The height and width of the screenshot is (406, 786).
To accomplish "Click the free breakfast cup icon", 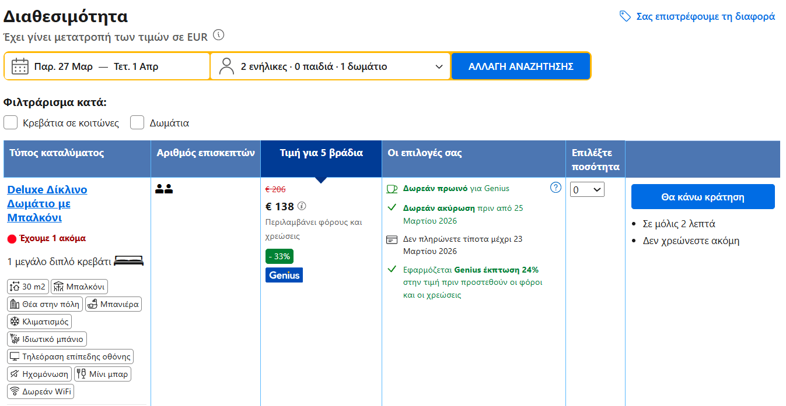I will 392,189.
